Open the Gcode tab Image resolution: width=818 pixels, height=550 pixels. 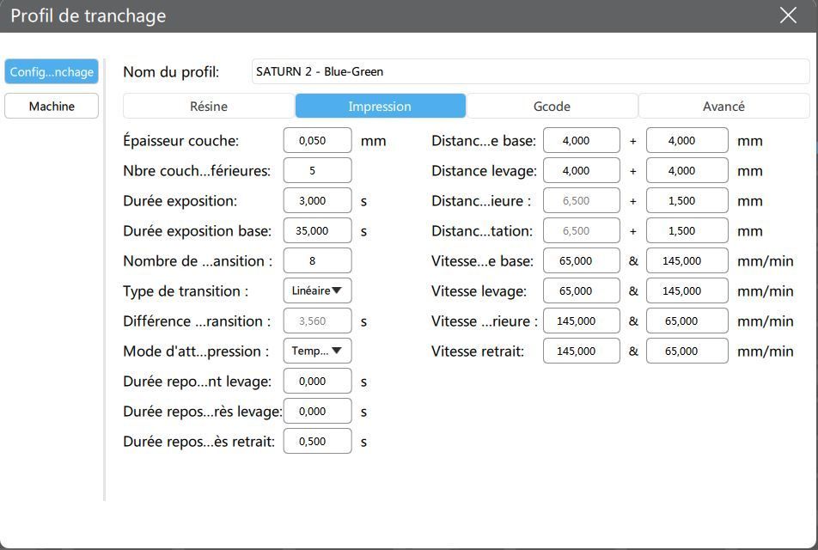tap(552, 106)
